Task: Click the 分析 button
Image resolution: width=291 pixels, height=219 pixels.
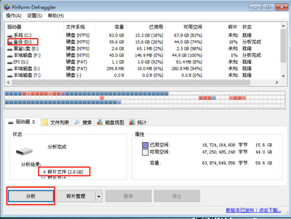Action: pyautogui.click(x=31, y=196)
